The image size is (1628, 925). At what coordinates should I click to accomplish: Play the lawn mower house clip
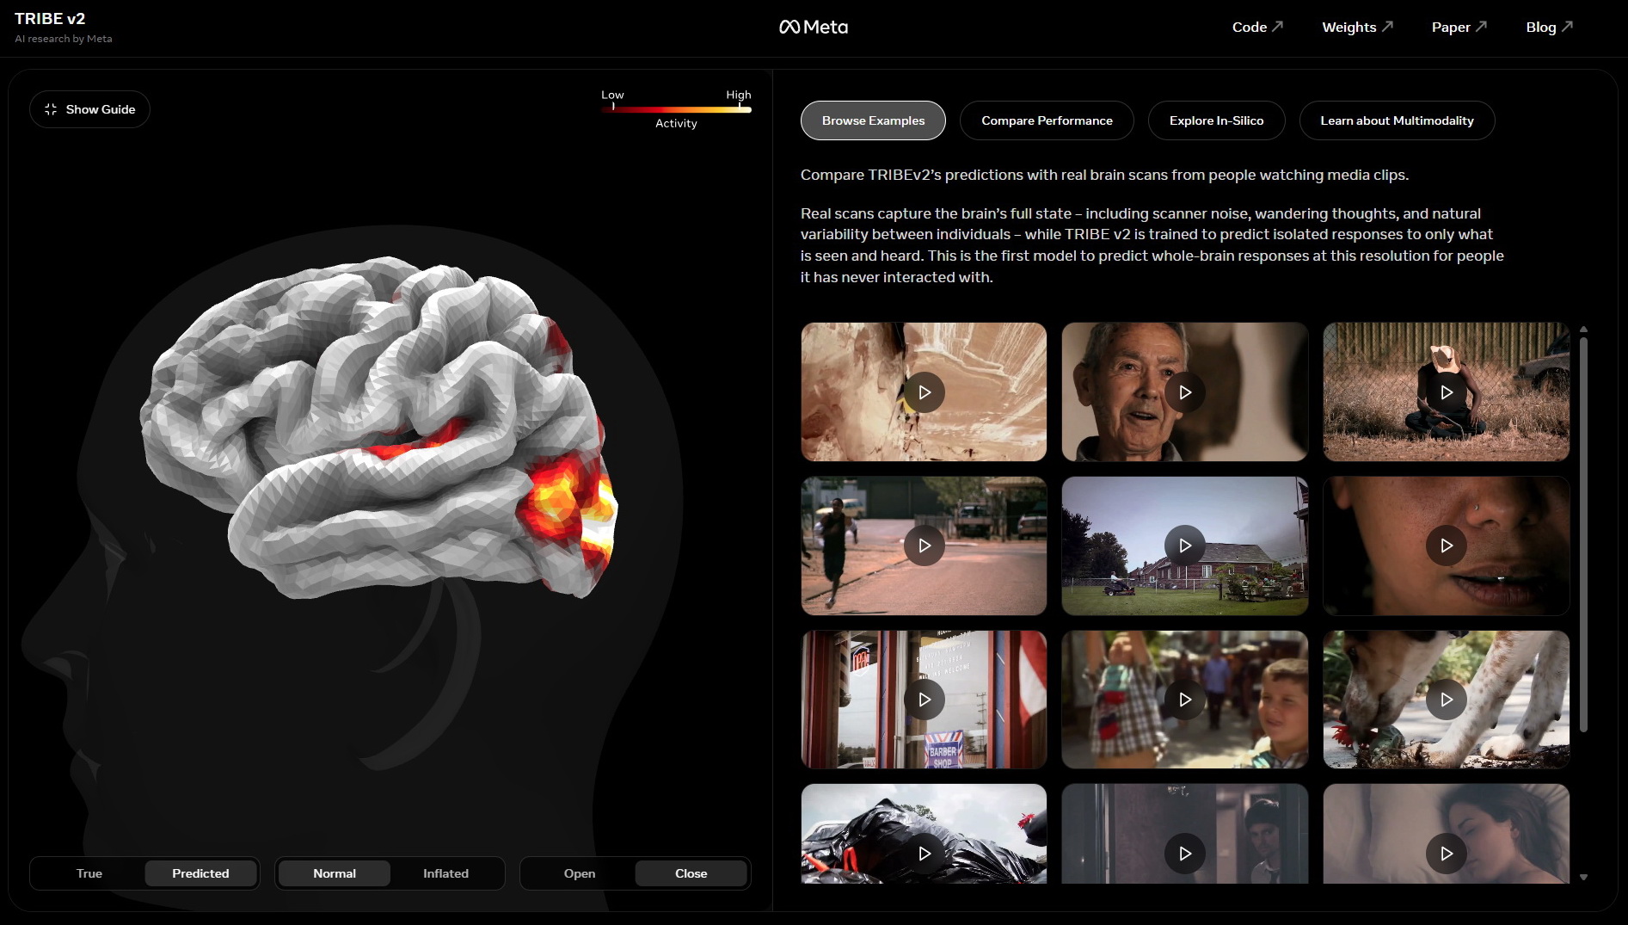click(1184, 546)
